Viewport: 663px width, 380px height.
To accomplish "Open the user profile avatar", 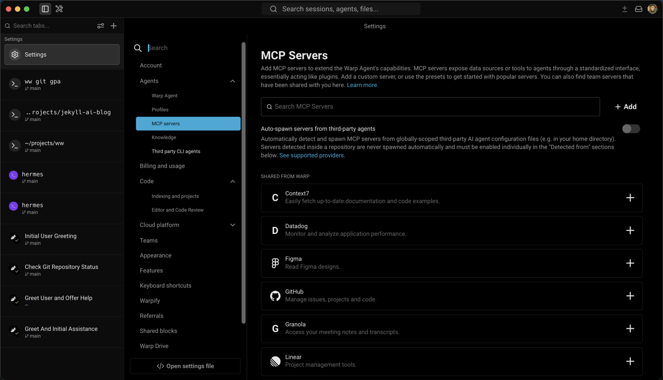I will pyautogui.click(x=653, y=9).
